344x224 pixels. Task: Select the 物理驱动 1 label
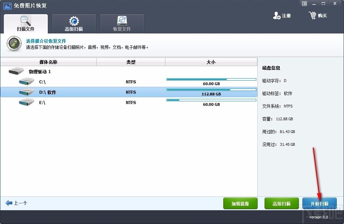40,72
